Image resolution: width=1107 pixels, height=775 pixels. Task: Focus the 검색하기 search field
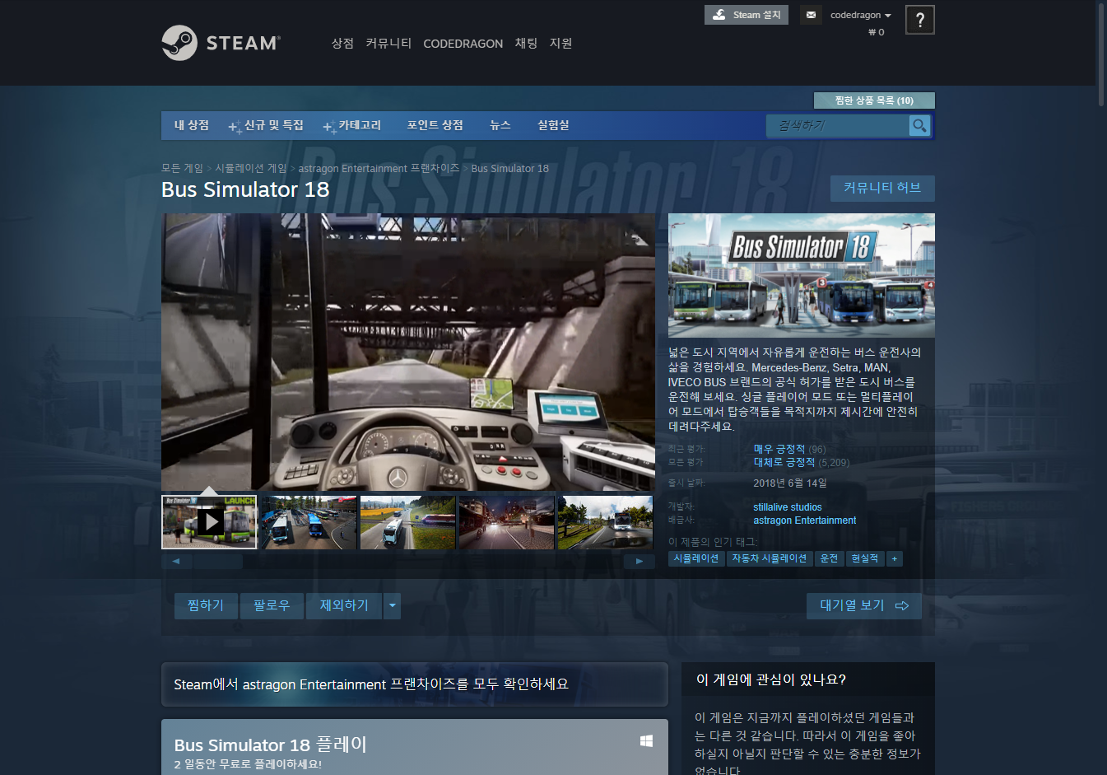pos(837,125)
